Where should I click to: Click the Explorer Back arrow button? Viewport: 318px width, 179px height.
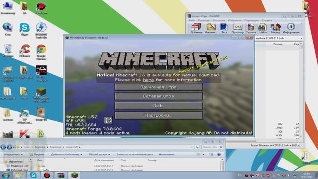pyautogui.click(x=3, y=147)
